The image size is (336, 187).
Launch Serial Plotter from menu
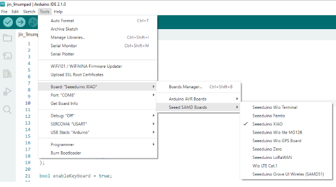[x=98, y=54]
